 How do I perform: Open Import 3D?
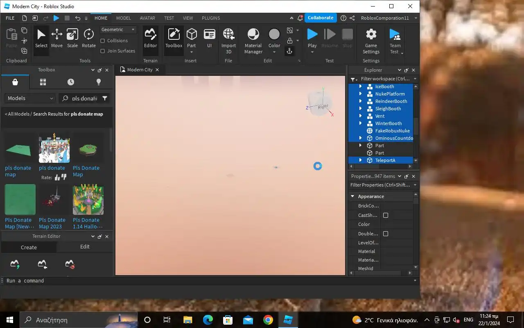click(228, 41)
